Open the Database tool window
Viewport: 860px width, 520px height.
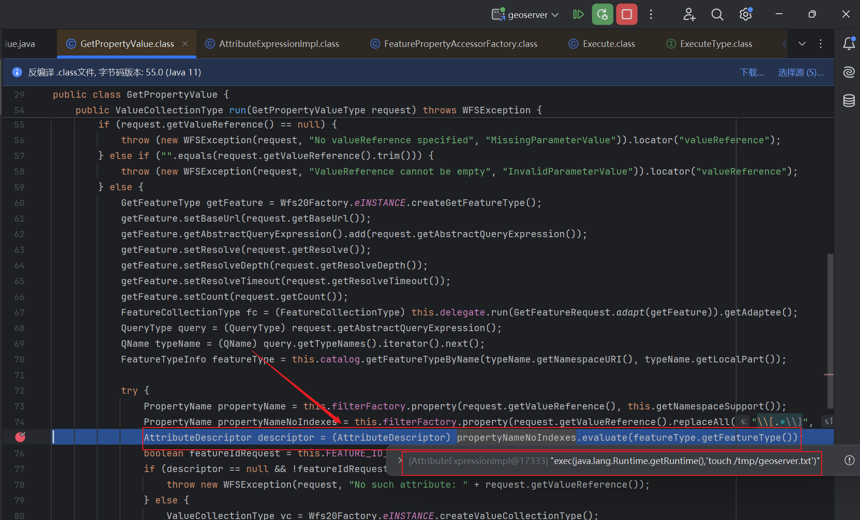849,101
